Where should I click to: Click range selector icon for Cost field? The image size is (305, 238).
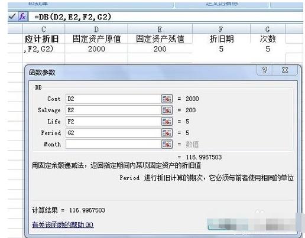point(167,99)
